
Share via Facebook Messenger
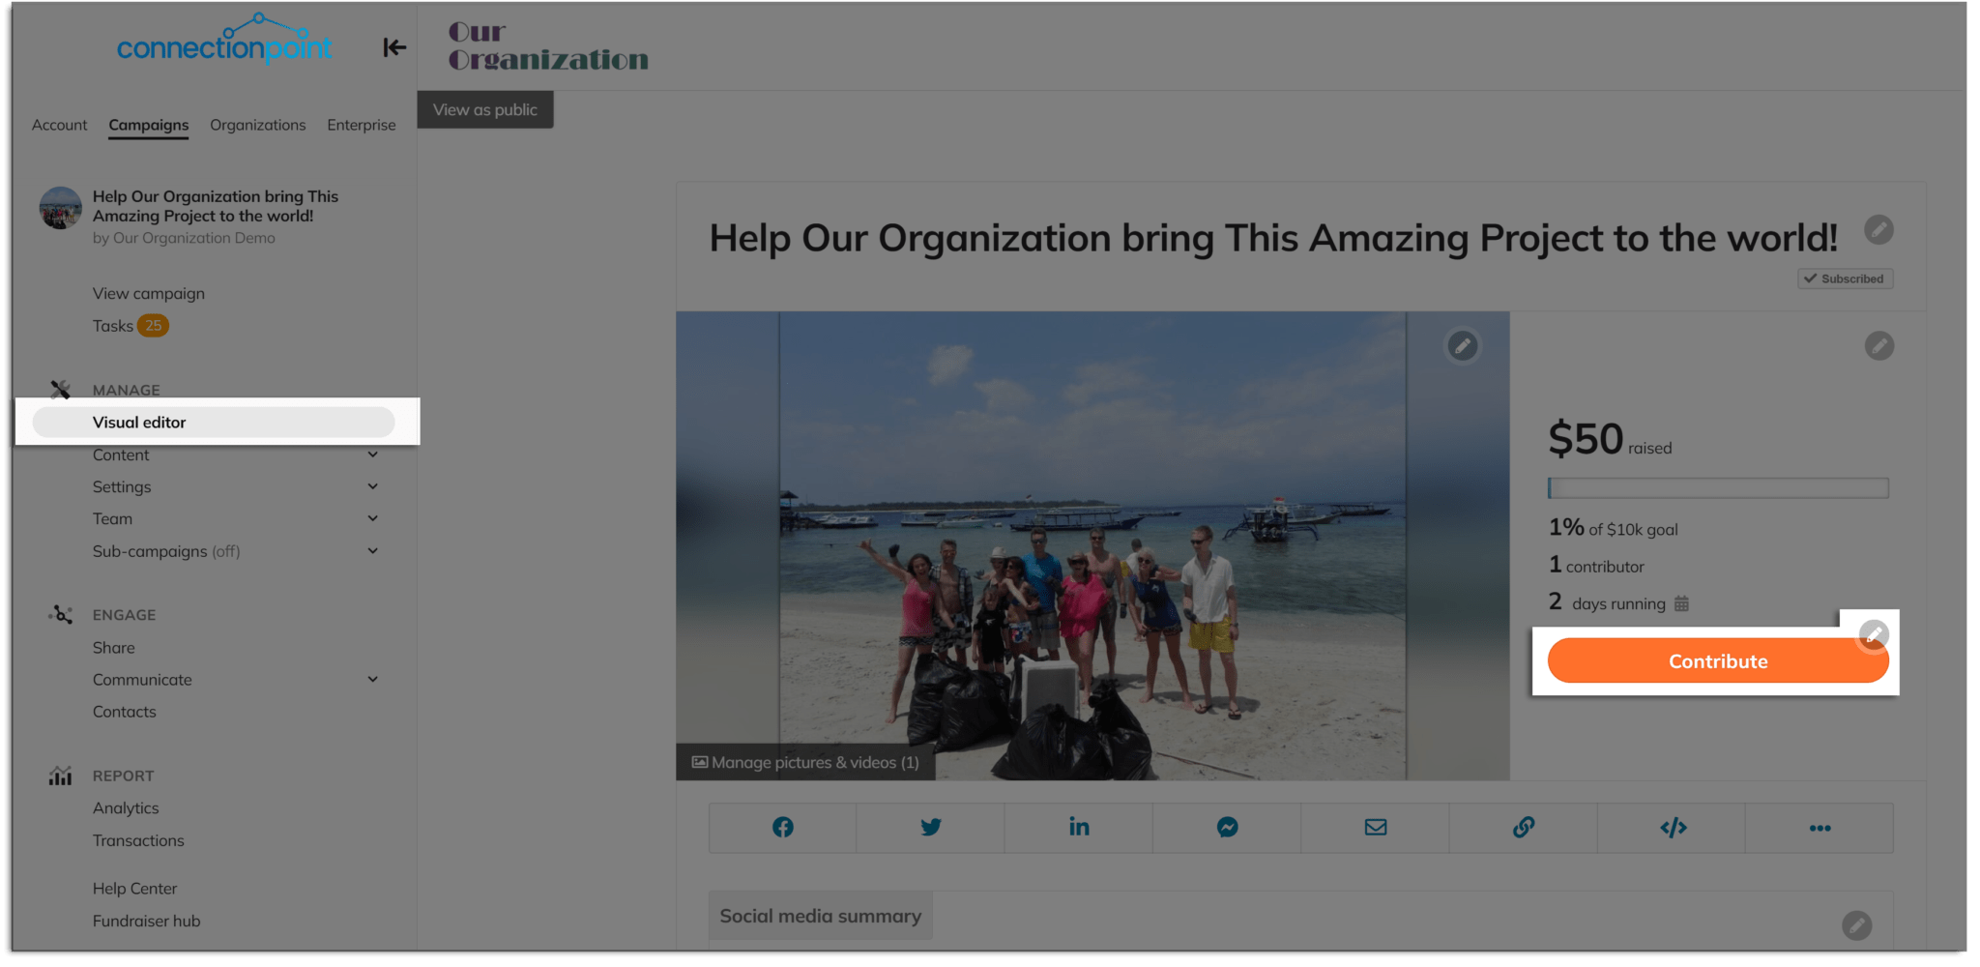[x=1227, y=827]
